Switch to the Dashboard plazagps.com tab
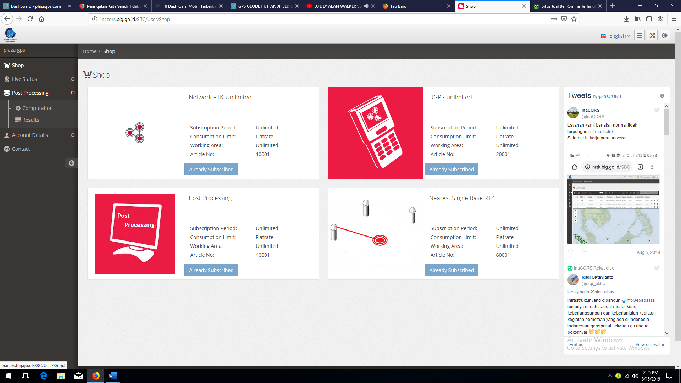The height and width of the screenshot is (383, 681). pos(35,6)
